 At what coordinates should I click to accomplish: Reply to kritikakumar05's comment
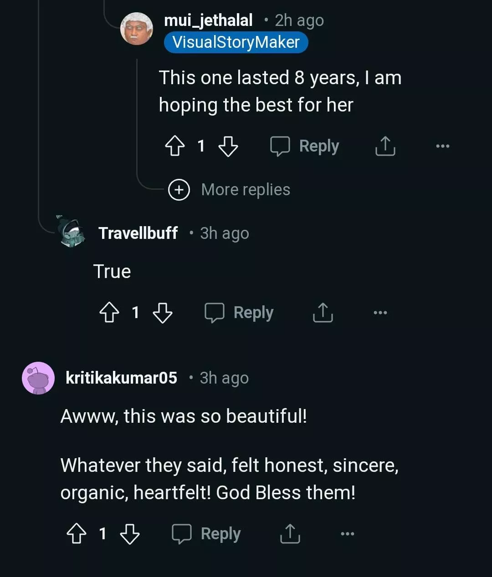[x=206, y=534]
